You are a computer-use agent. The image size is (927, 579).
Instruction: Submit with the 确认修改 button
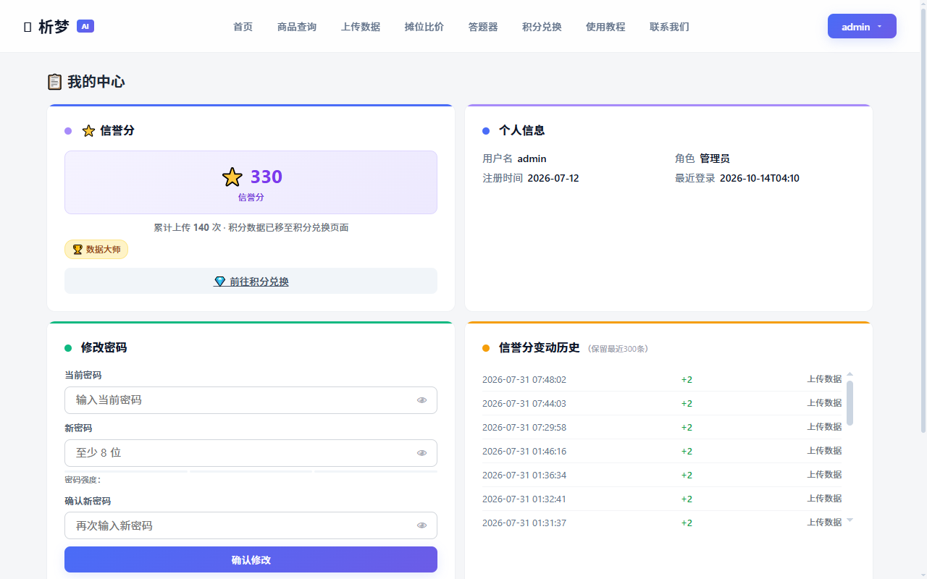[251, 559]
